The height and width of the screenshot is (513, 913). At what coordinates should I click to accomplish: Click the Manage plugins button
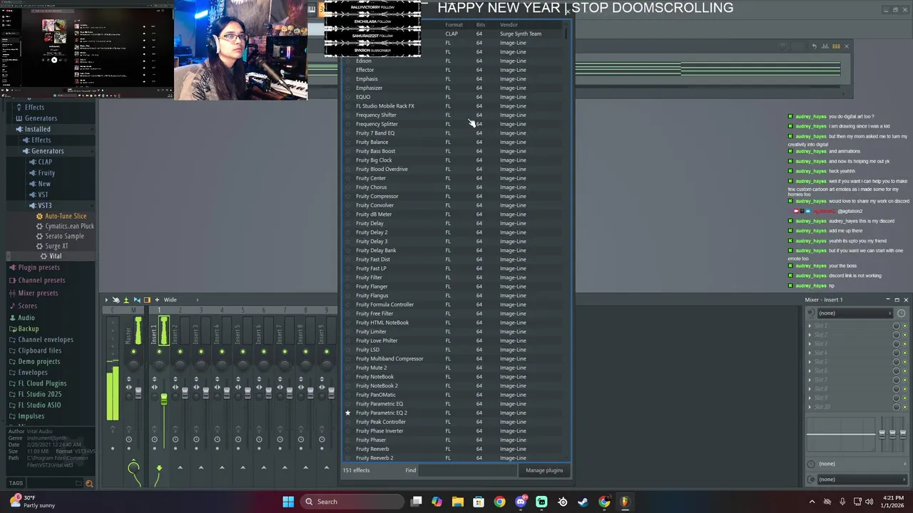[544, 470]
